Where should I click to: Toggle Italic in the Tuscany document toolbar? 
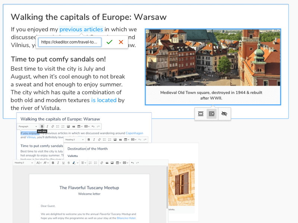point(58,163)
